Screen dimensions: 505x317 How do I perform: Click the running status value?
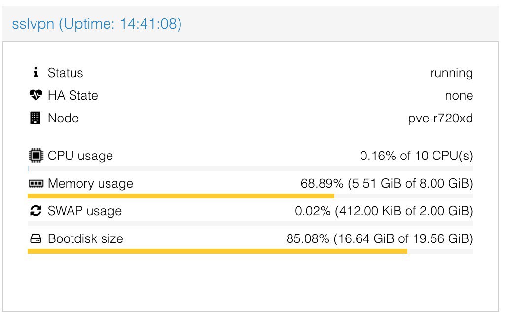452,73
